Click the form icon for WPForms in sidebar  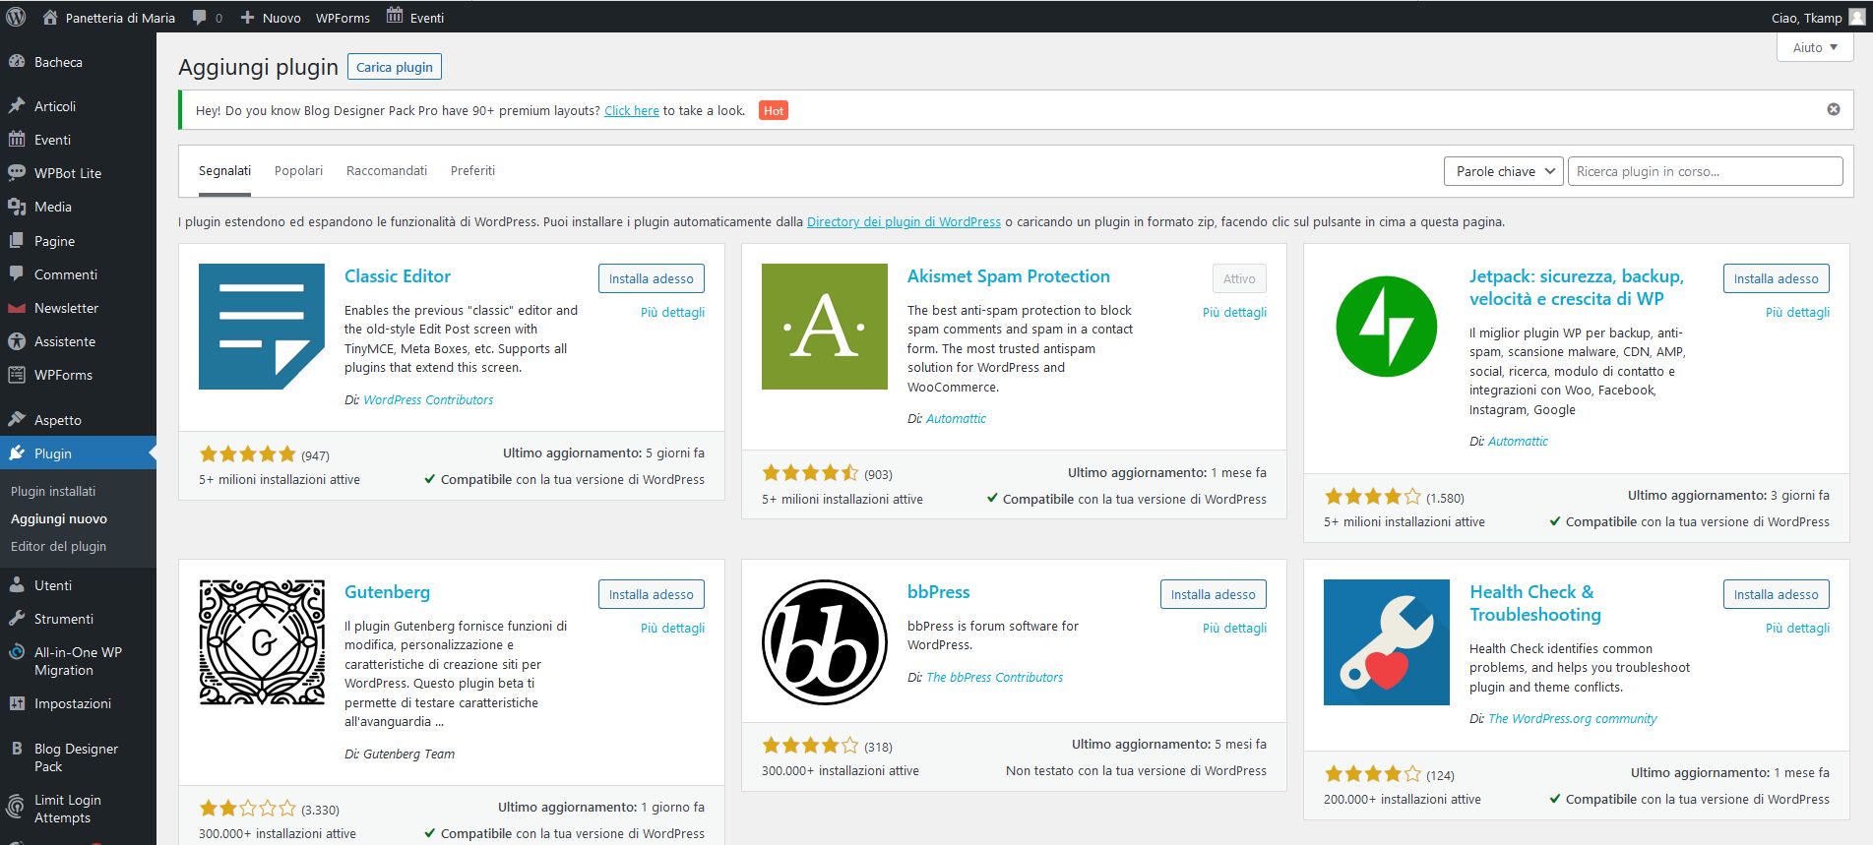tap(17, 375)
